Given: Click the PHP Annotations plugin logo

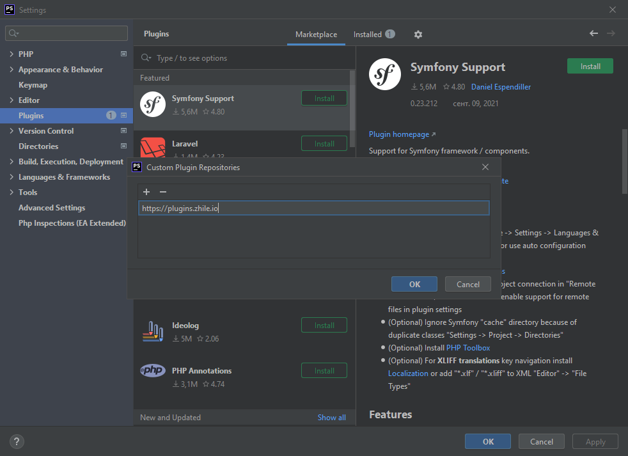Looking at the screenshot, I should point(153,370).
